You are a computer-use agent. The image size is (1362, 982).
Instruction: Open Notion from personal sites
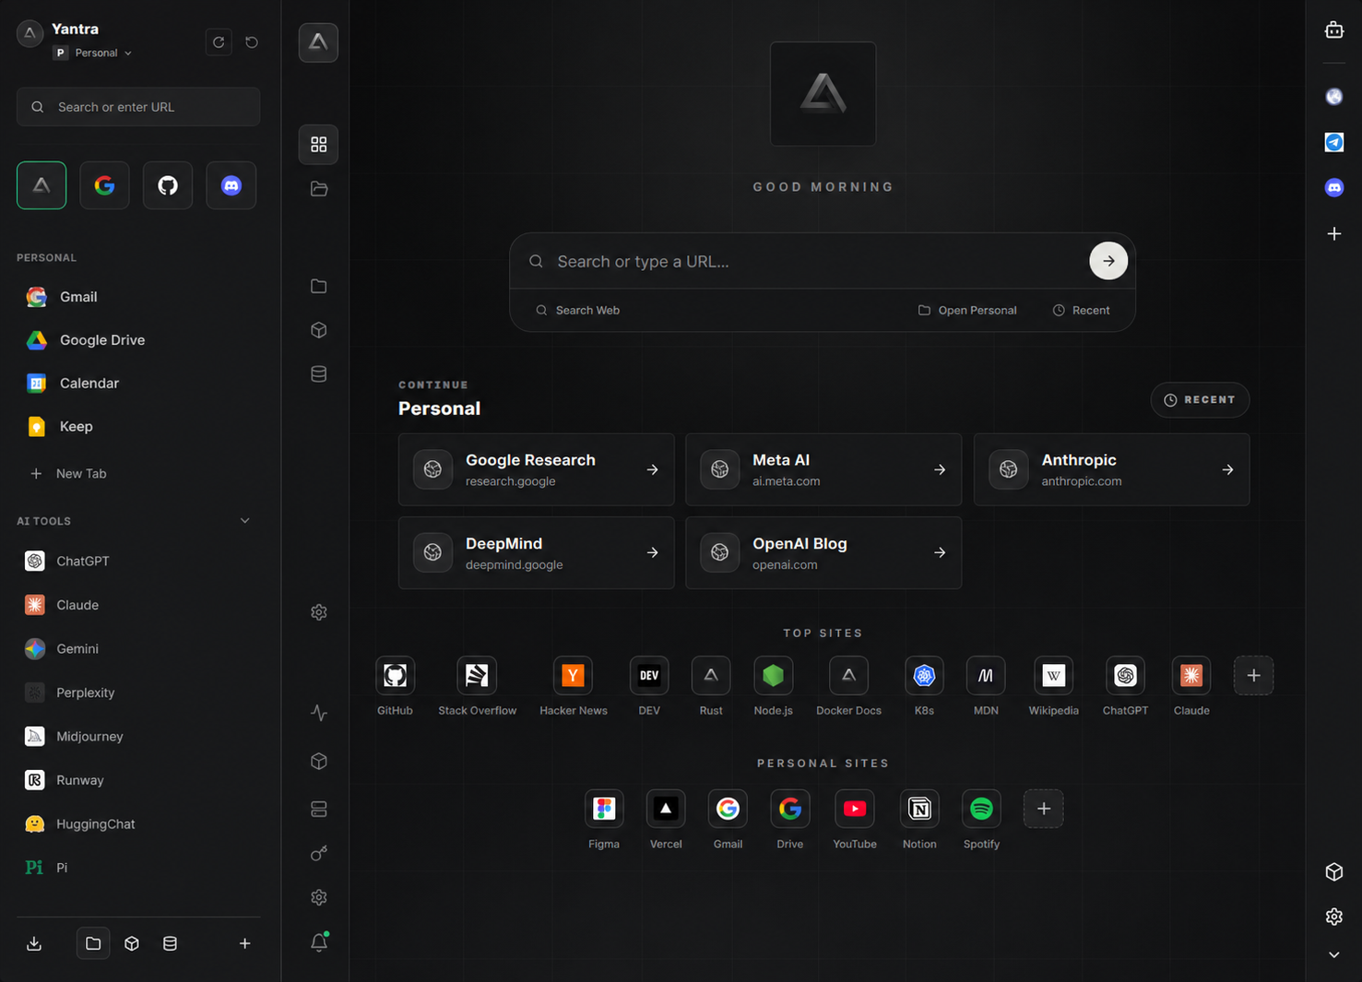[919, 809]
